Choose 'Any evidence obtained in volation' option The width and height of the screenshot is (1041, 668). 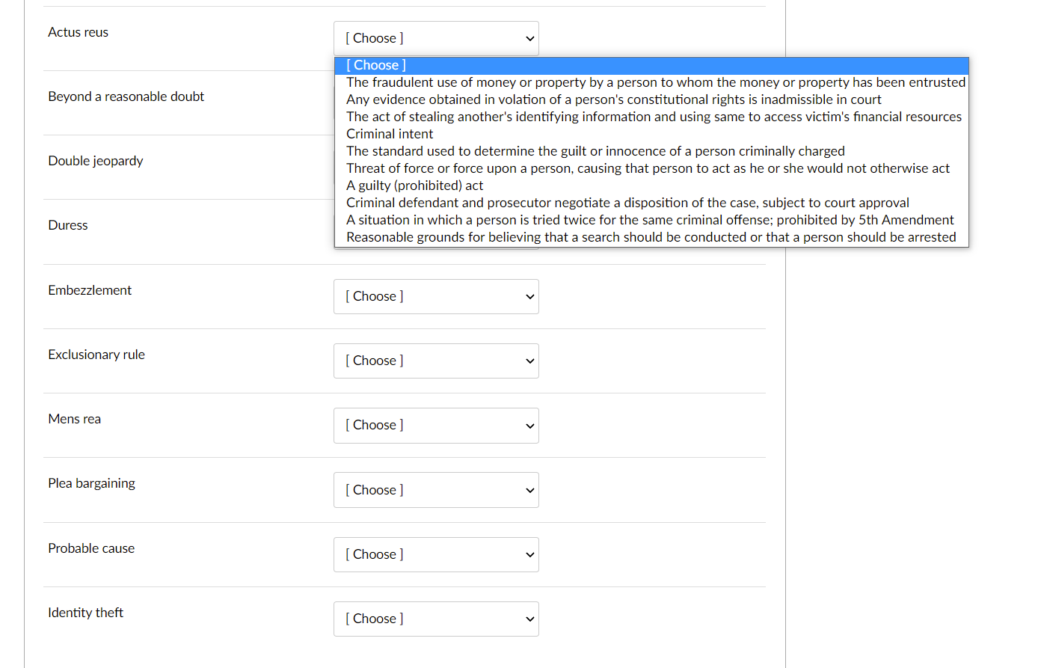point(651,99)
